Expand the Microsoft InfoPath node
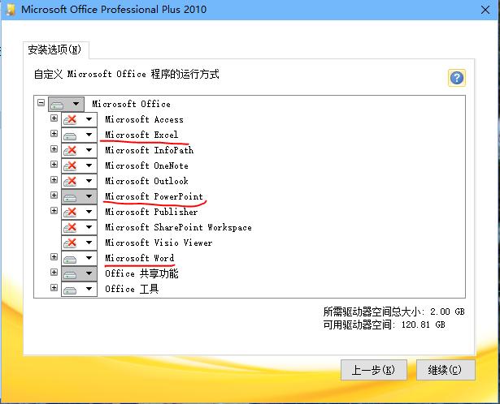This screenshot has width=500, height=404. click(54, 149)
